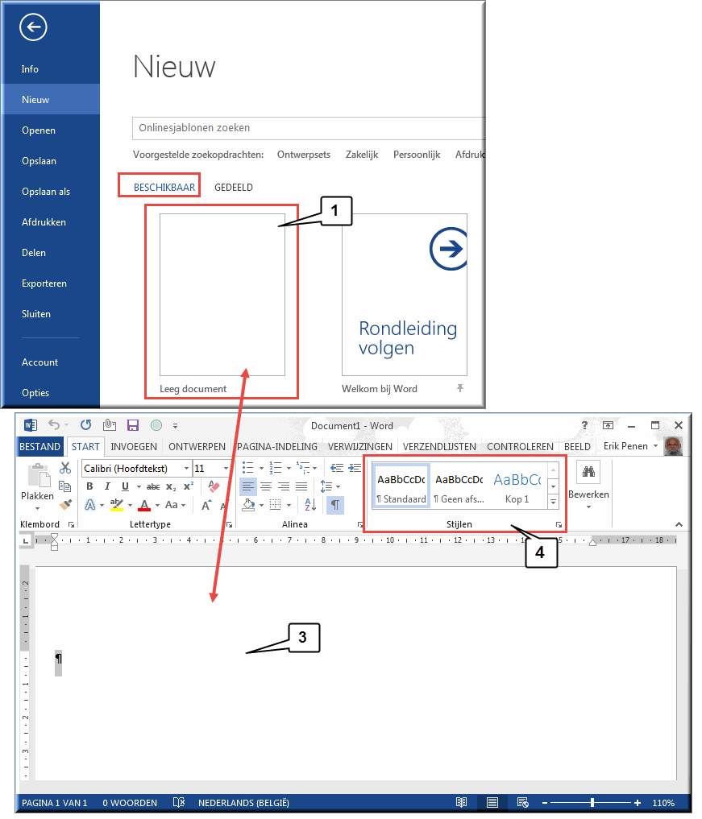Click the back arrow in the backstage view
Image resolution: width=702 pixels, height=819 pixels.
pos(34,27)
